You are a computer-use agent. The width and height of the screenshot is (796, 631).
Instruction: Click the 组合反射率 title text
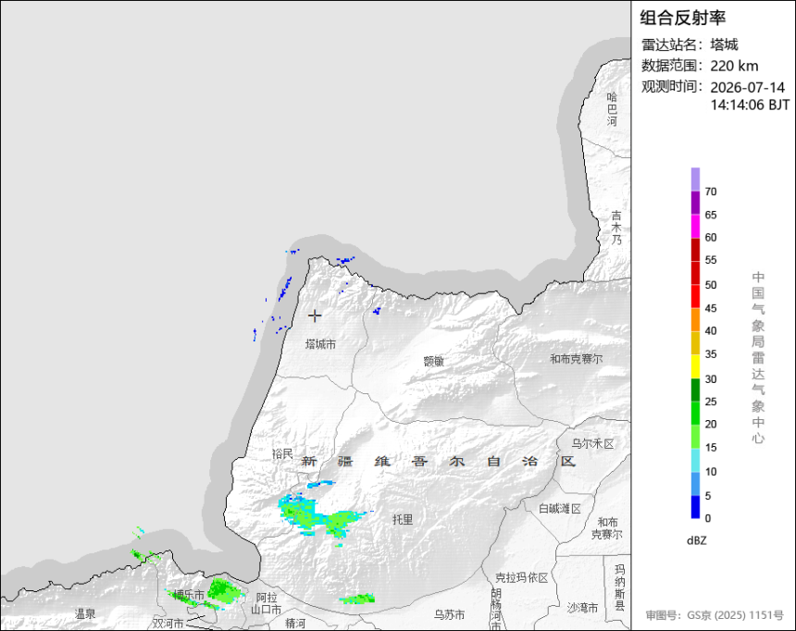(682, 18)
